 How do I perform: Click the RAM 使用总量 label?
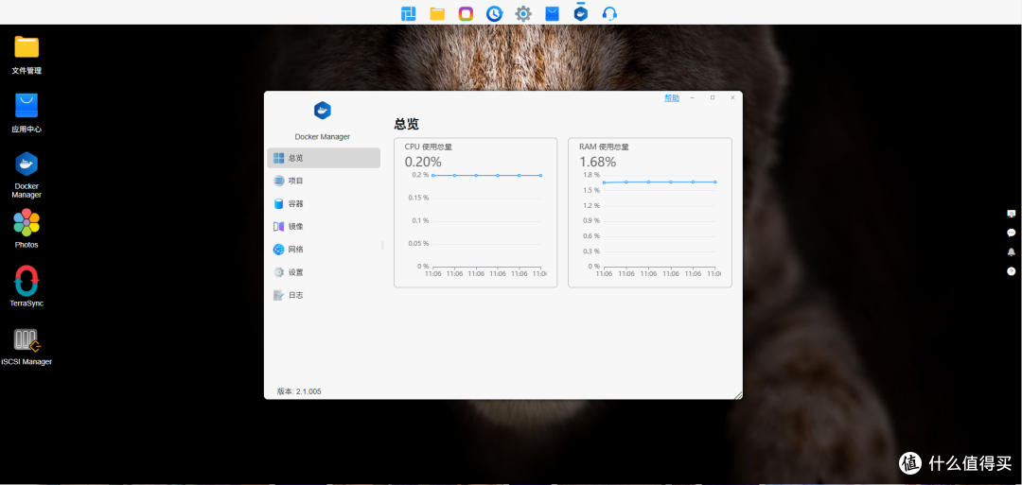click(604, 147)
